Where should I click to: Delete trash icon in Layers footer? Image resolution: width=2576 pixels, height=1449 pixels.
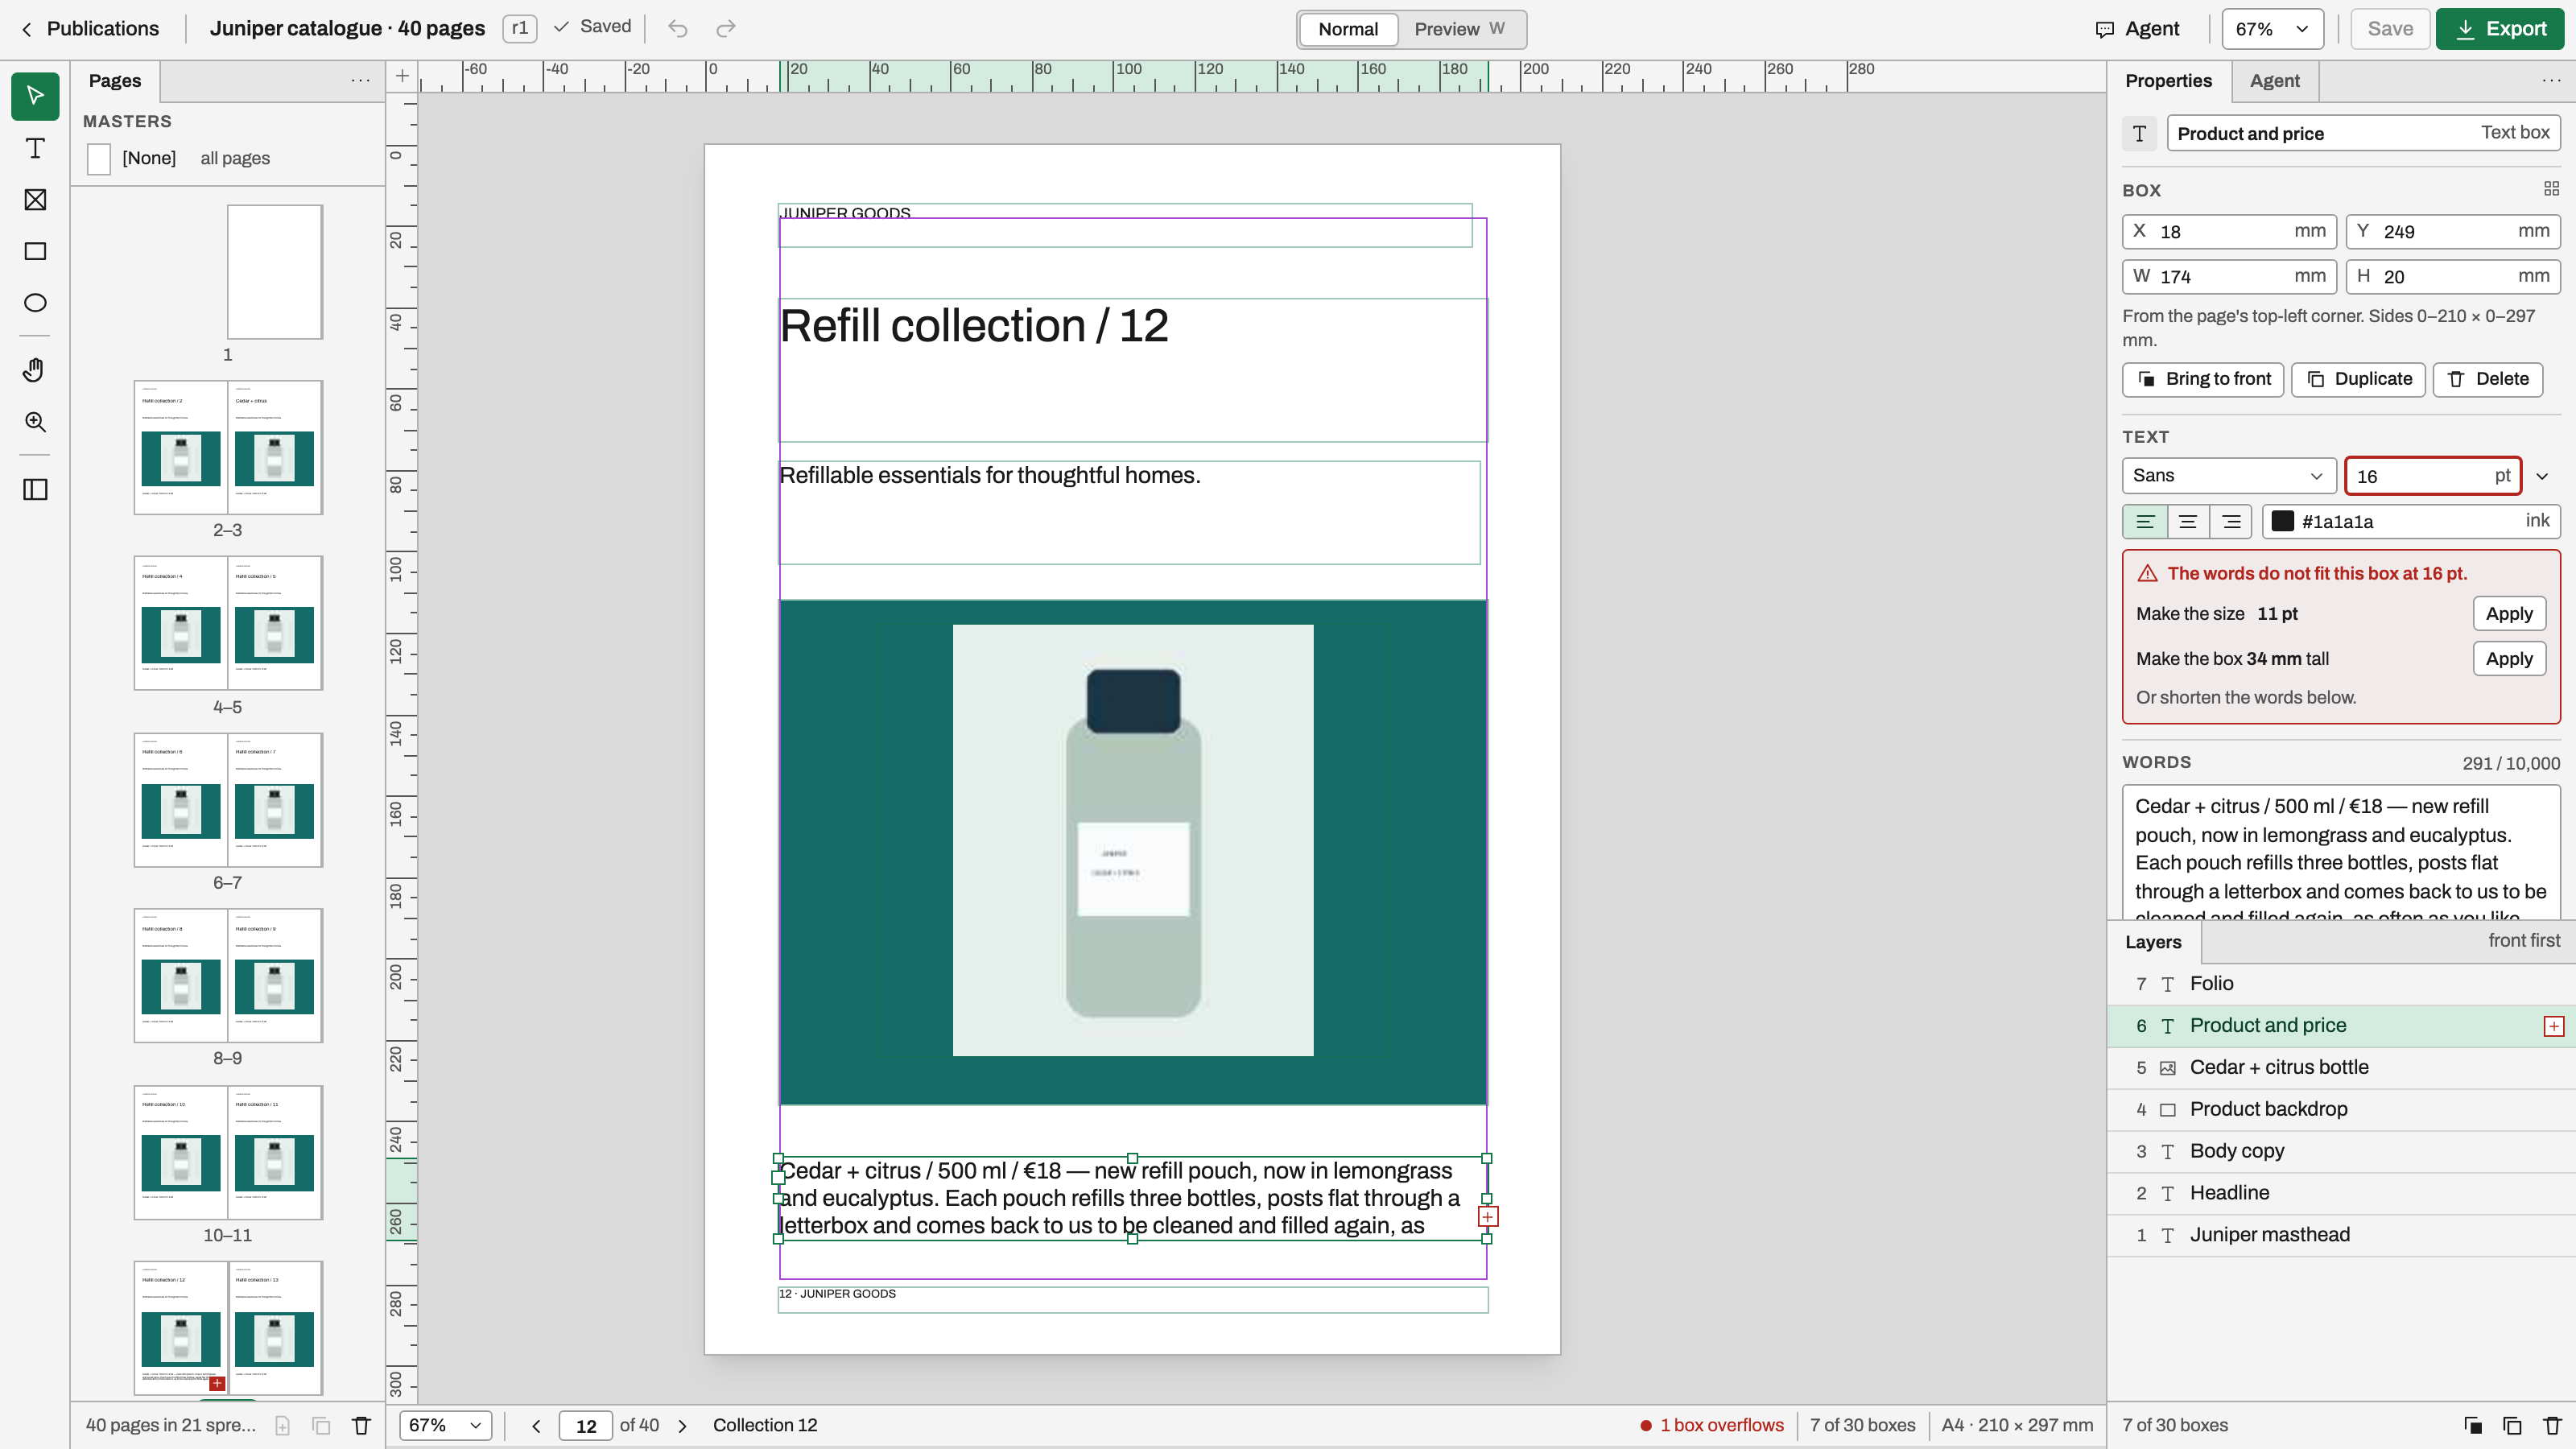point(2552,1426)
